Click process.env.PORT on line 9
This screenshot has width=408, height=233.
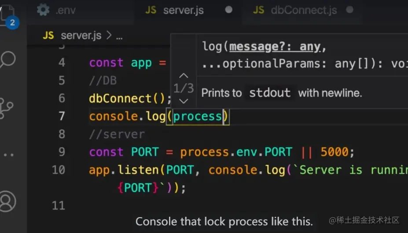click(236, 152)
